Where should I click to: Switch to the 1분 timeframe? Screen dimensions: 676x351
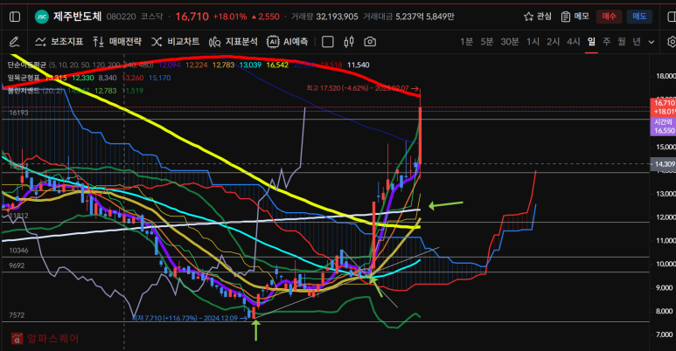[466, 42]
